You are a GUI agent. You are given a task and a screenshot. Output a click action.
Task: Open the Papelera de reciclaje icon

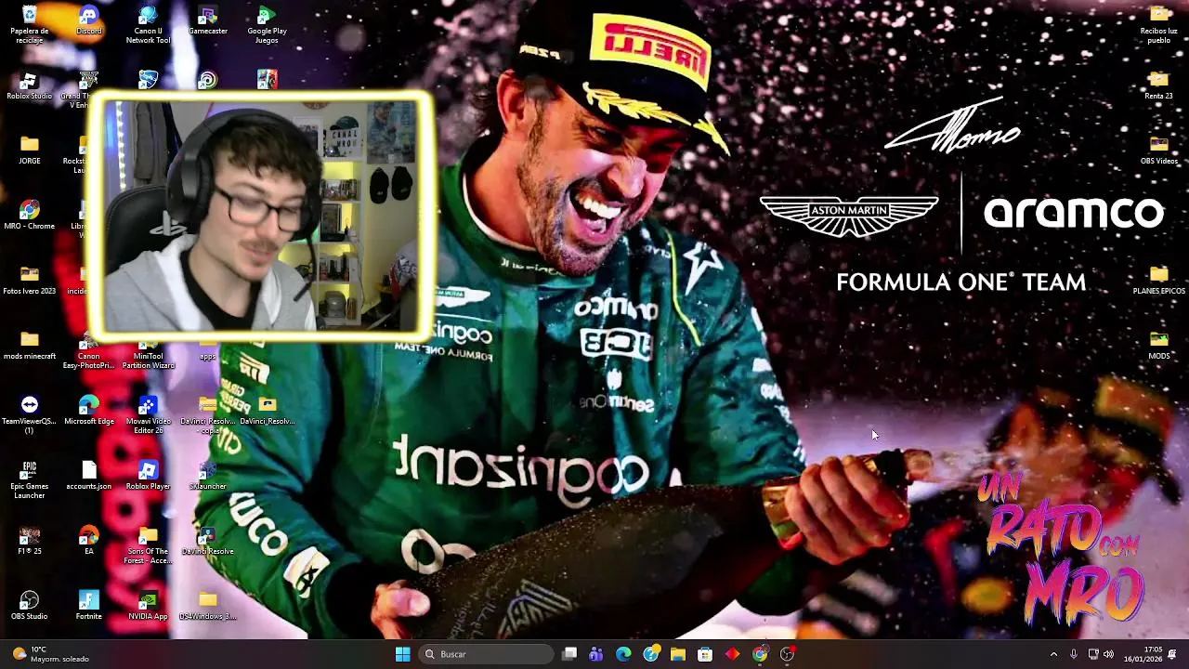[x=30, y=25]
